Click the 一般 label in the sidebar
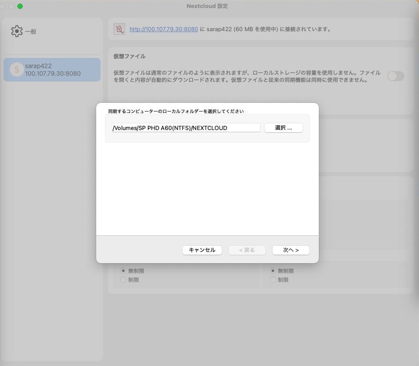This screenshot has height=366, width=419. [x=31, y=32]
